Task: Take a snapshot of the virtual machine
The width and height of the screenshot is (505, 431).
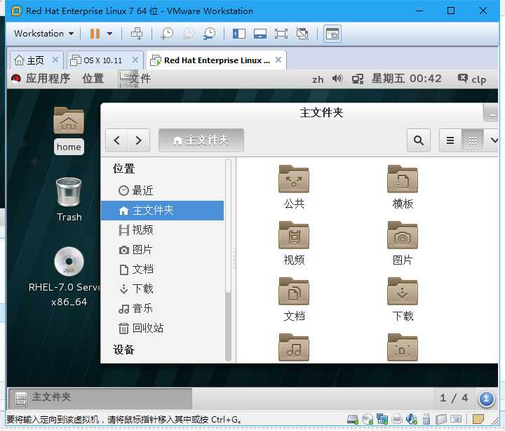Action: coord(167,34)
